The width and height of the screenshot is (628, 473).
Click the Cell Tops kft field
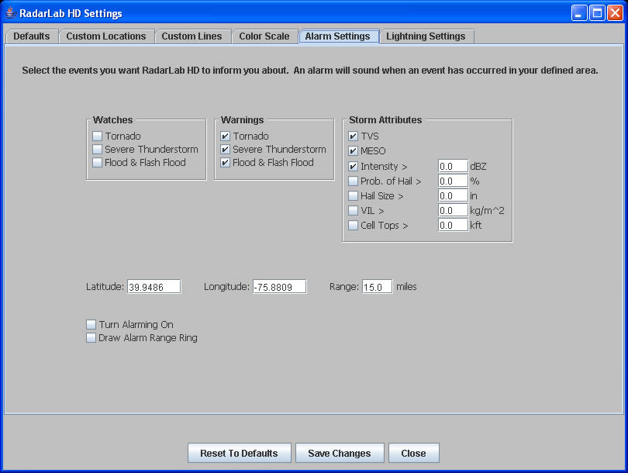click(x=453, y=226)
